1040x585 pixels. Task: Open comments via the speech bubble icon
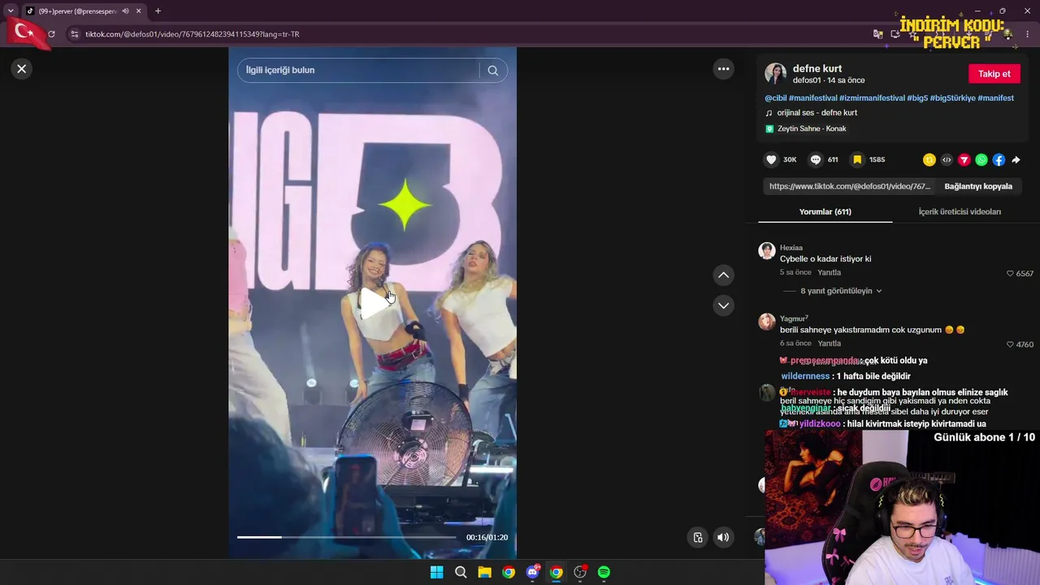click(x=816, y=160)
